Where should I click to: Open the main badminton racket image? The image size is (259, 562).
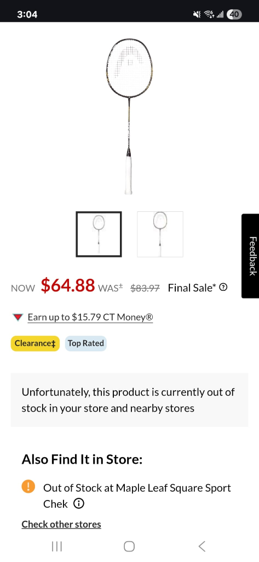tap(129, 116)
